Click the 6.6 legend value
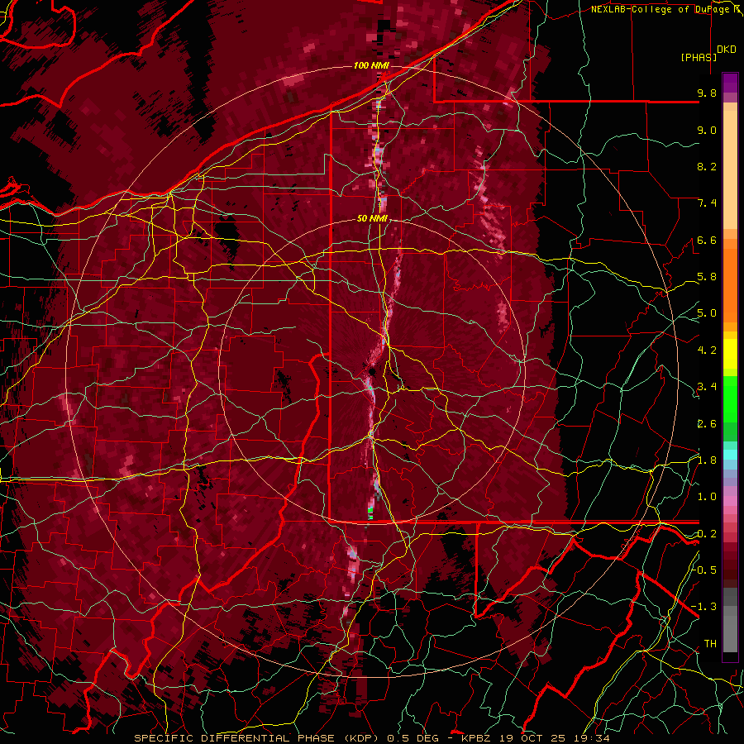744x744 pixels. pyautogui.click(x=707, y=240)
